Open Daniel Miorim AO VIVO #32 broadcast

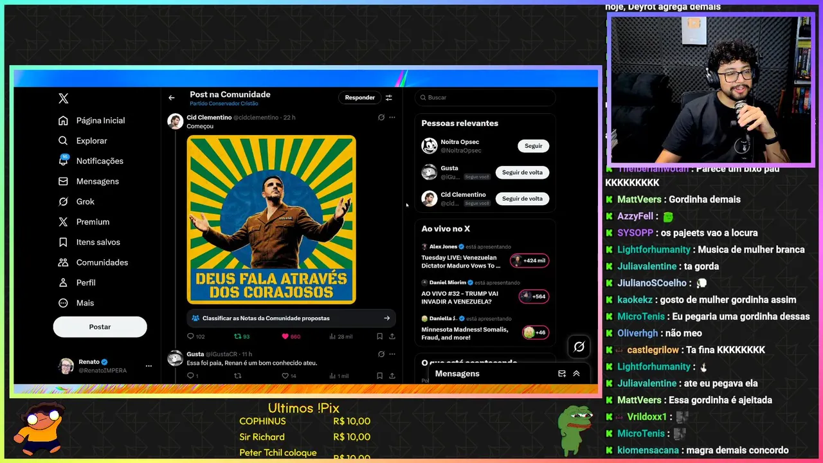point(460,298)
